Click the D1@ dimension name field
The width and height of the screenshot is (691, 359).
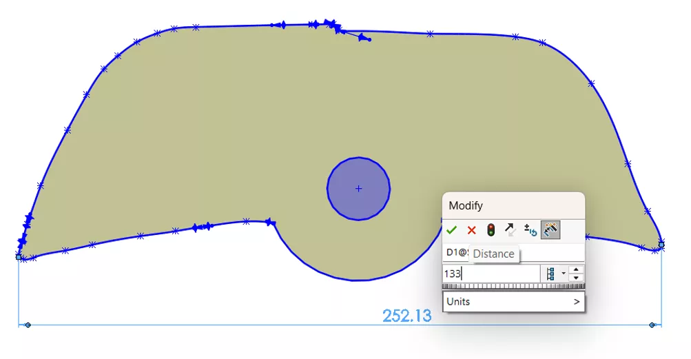coord(513,253)
